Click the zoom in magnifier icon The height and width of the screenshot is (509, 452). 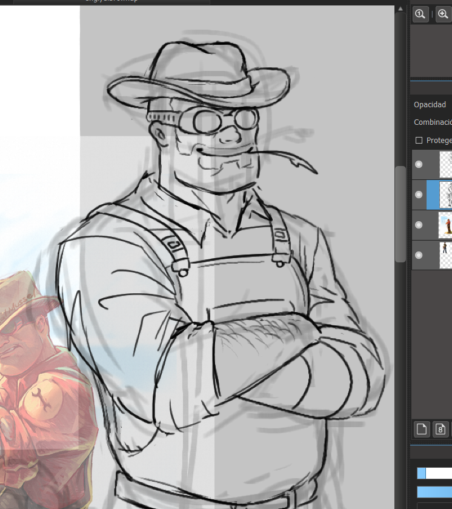(x=444, y=14)
